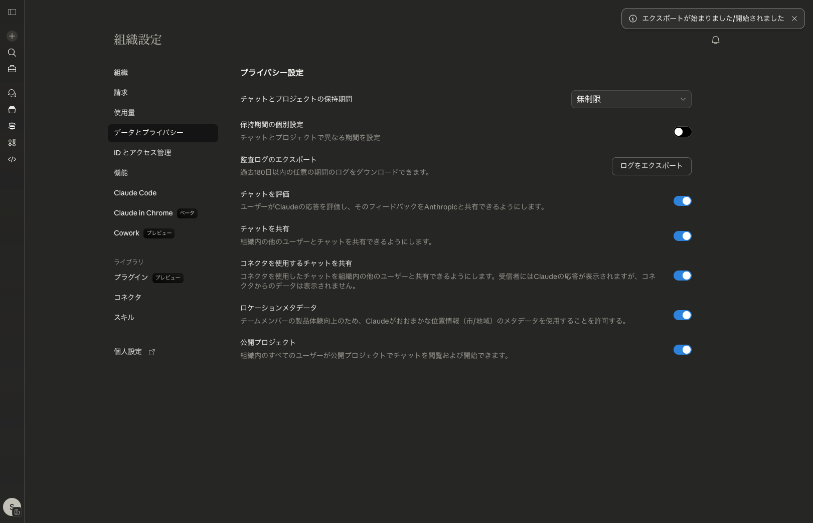Disable the ロケーションメタデータ toggle
813x523 pixels.
click(x=682, y=315)
